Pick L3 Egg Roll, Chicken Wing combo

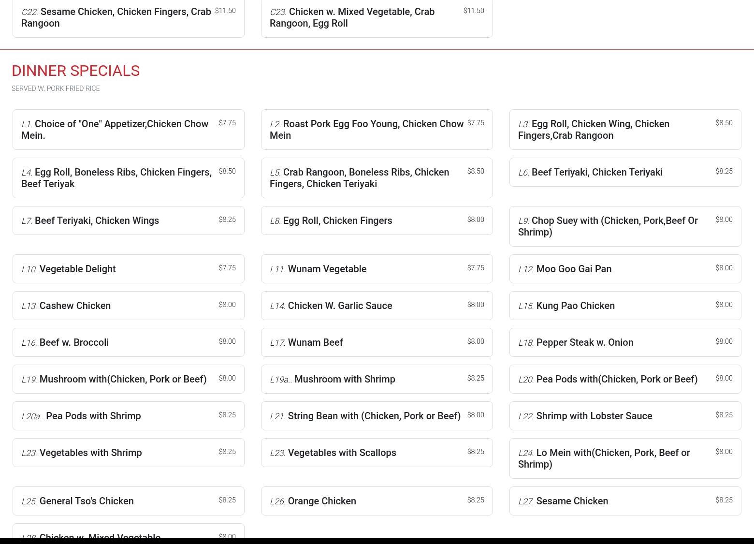[625, 130]
